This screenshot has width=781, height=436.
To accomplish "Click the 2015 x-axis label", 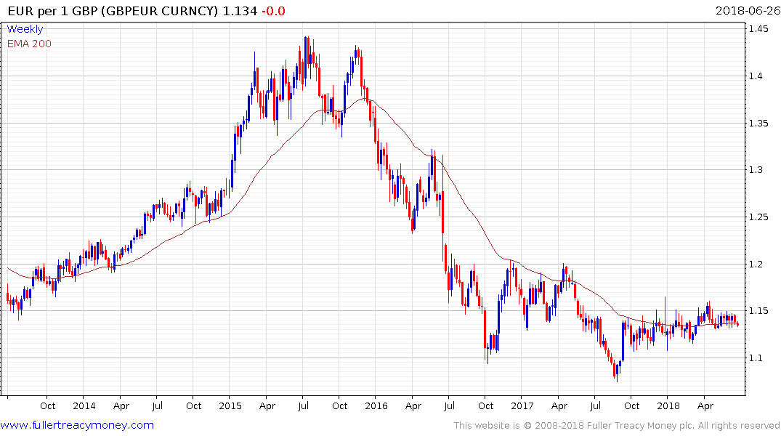I will (x=230, y=405).
